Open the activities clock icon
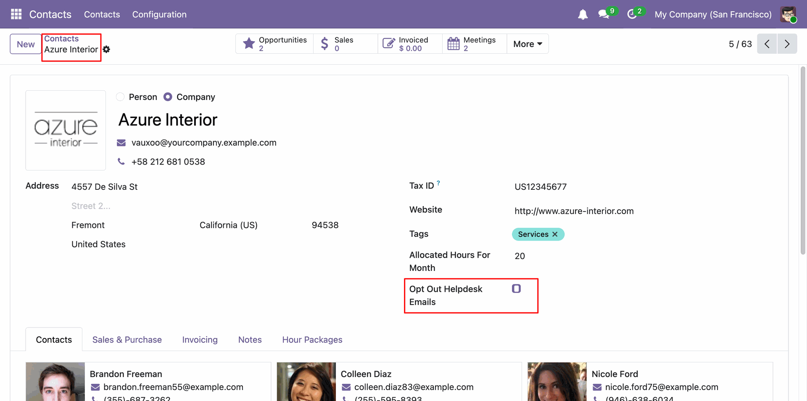807x401 pixels. pos(632,14)
